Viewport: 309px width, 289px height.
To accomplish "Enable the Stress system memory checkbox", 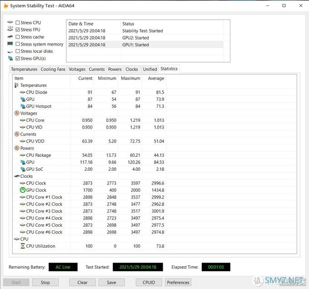I will click(18, 44).
